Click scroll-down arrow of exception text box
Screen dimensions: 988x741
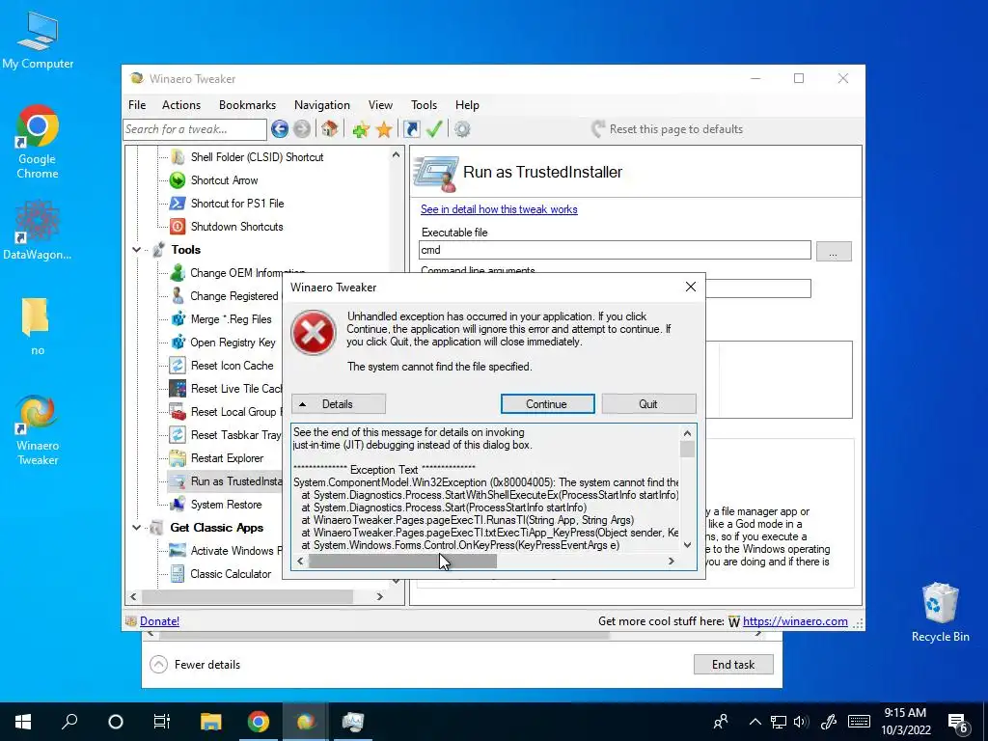click(687, 545)
